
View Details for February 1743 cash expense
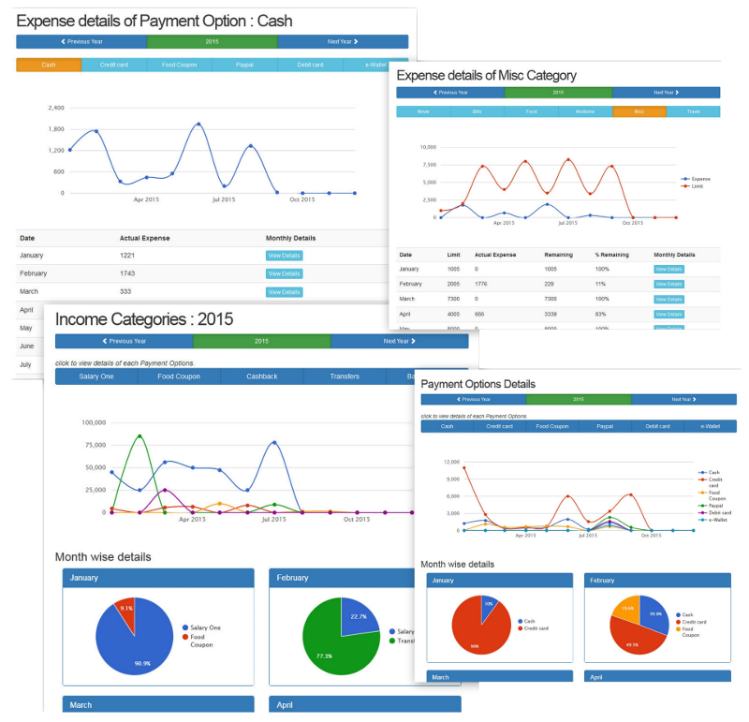(x=285, y=273)
